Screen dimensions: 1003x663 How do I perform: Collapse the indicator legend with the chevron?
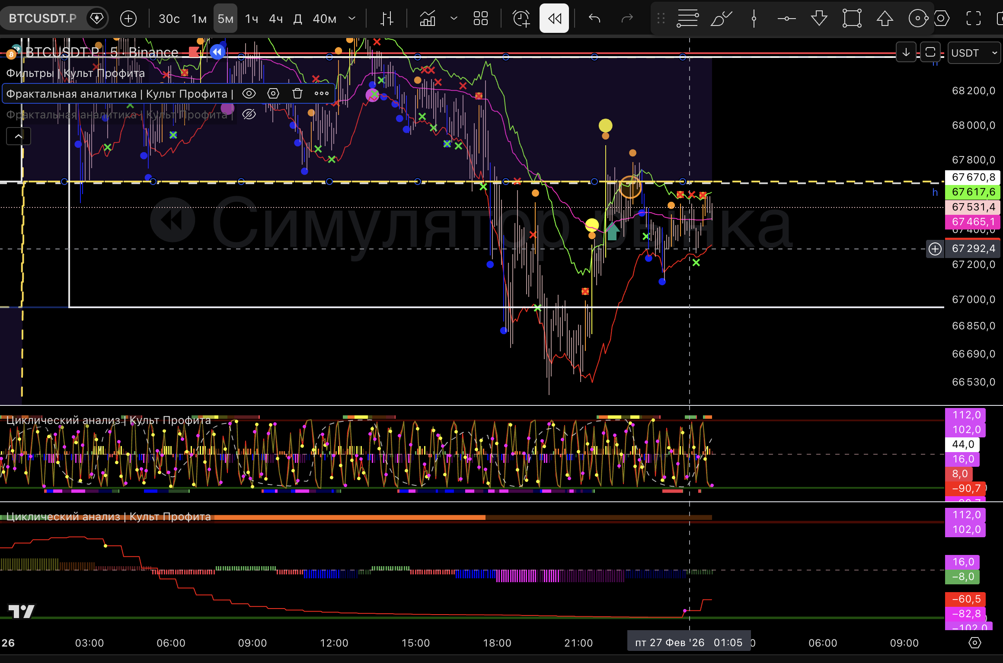click(18, 137)
